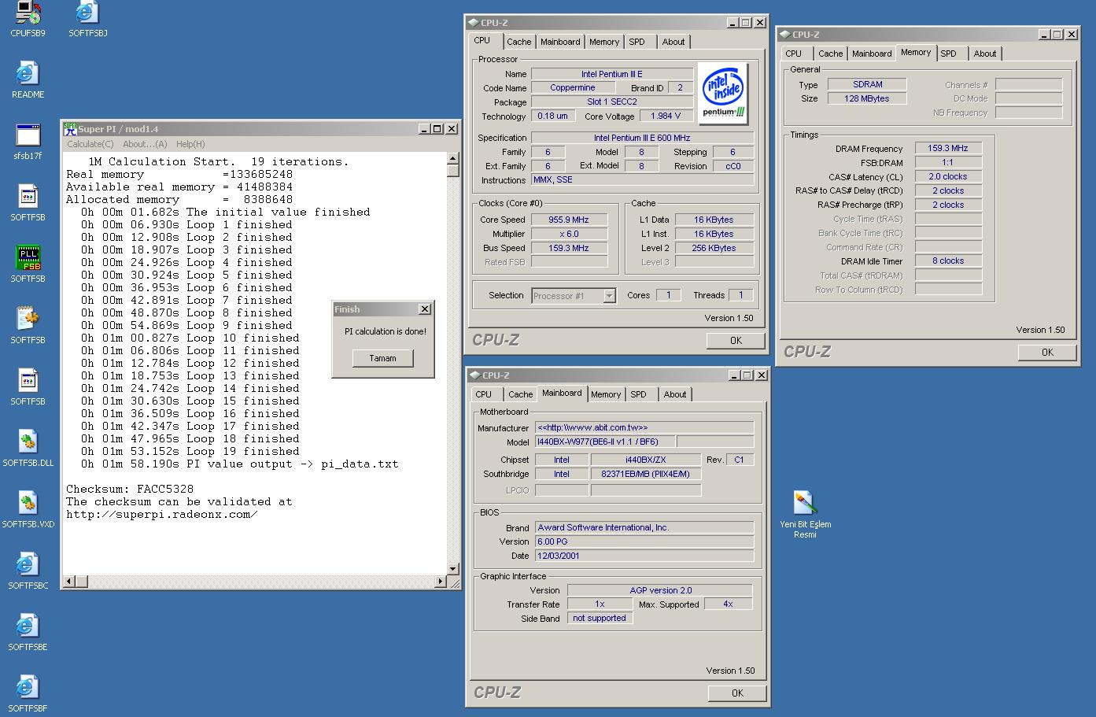Click the memory Size 128 MBytes field
Image resolution: width=1096 pixels, height=717 pixels.
pos(868,98)
